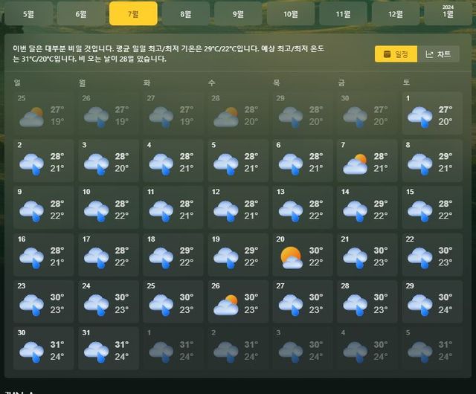Screen dimensions: 476x394
Task: Click the rain icon on day 12
Action: click(225, 210)
